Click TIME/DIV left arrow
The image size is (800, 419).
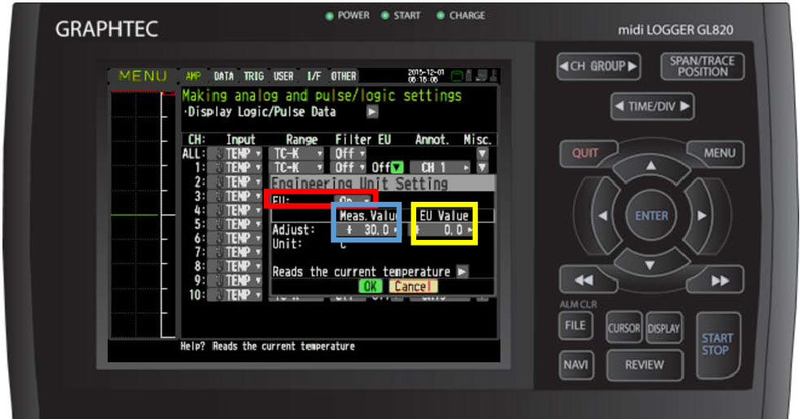coord(619,106)
